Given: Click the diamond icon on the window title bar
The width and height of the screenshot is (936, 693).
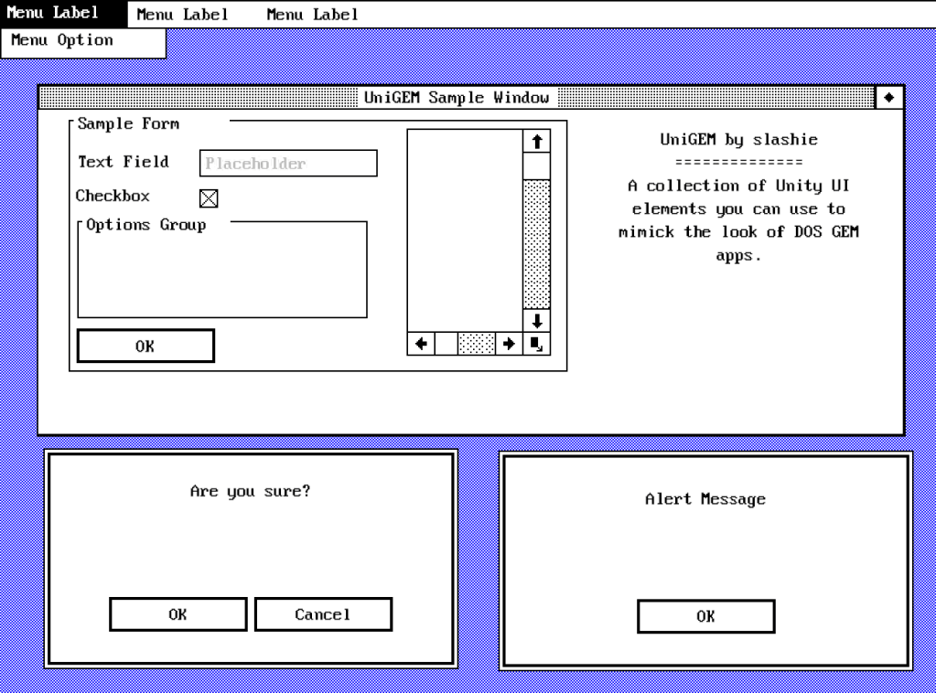Looking at the screenshot, I should pyautogui.click(x=889, y=97).
